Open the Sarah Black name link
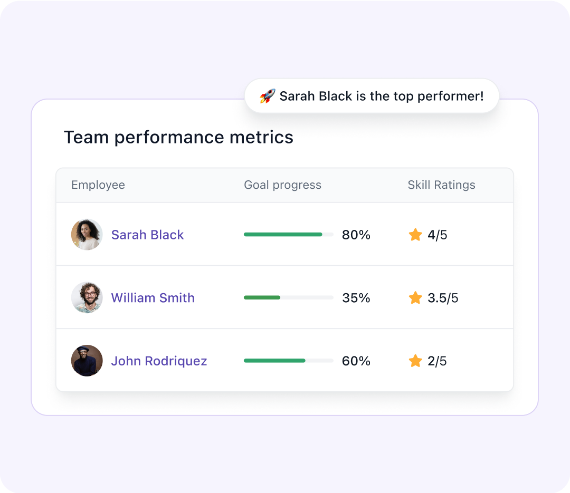The height and width of the screenshot is (493, 570). coord(147,235)
